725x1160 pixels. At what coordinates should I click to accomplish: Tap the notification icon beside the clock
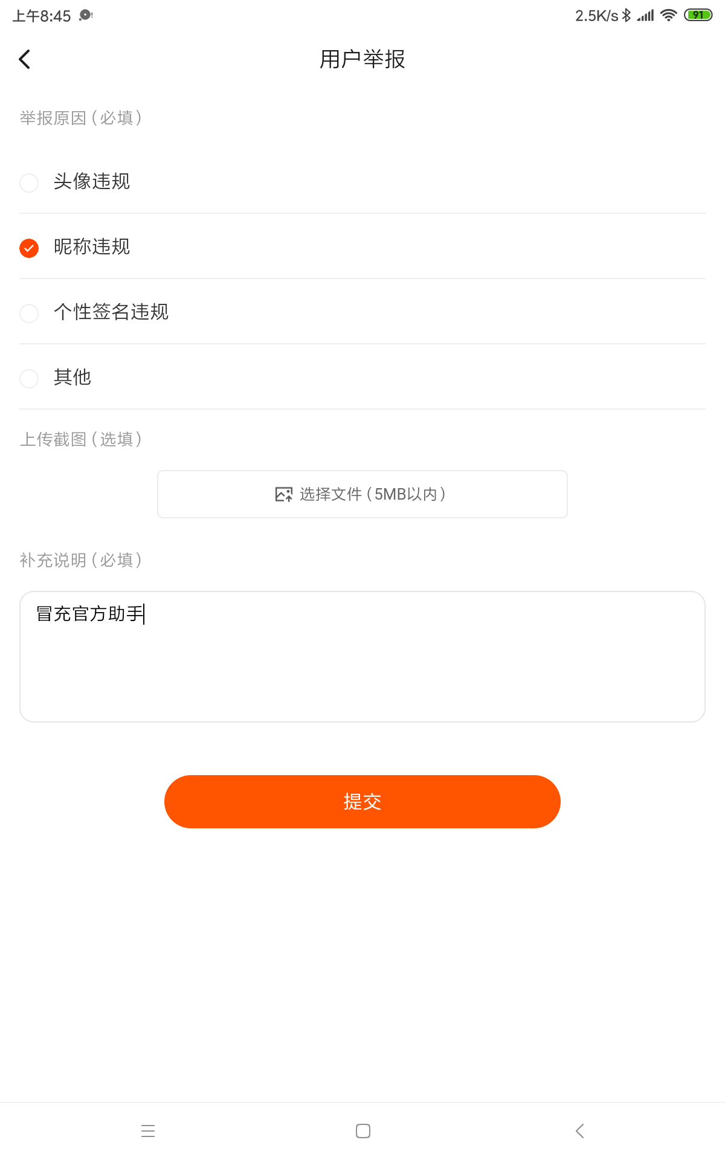click(86, 15)
